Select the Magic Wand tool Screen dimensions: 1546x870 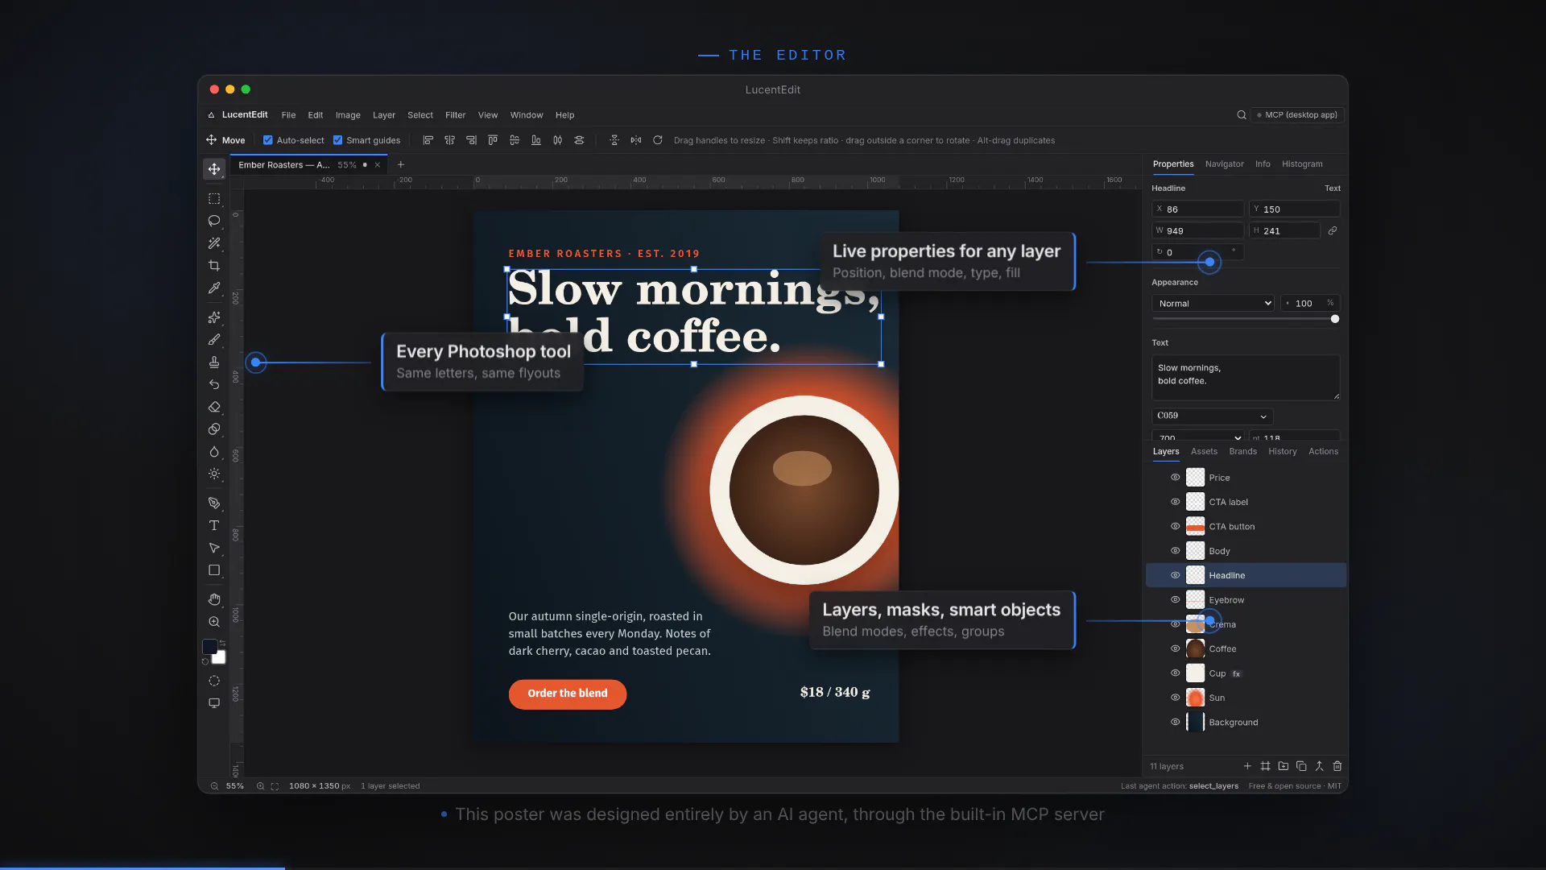coord(214,243)
